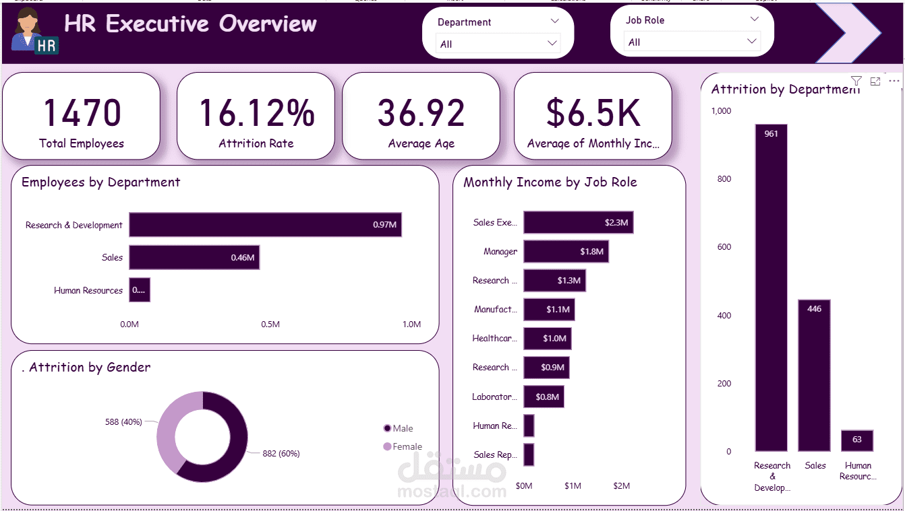
Task: Click the Manager $1.8M income bar
Action: [x=566, y=251]
